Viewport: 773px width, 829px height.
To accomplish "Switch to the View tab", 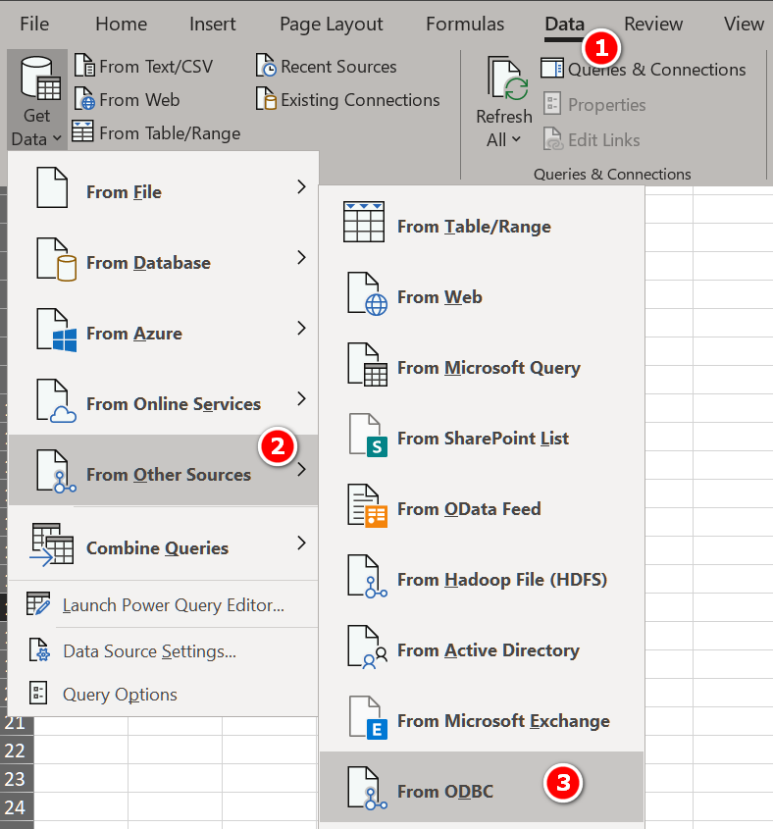I will pos(744,24).
